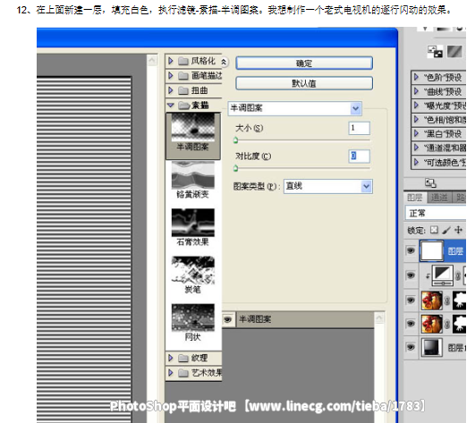This screenshot has width=475, height=423.
Task: Click the levels adjustment icon above the presets
Action: 435,52
